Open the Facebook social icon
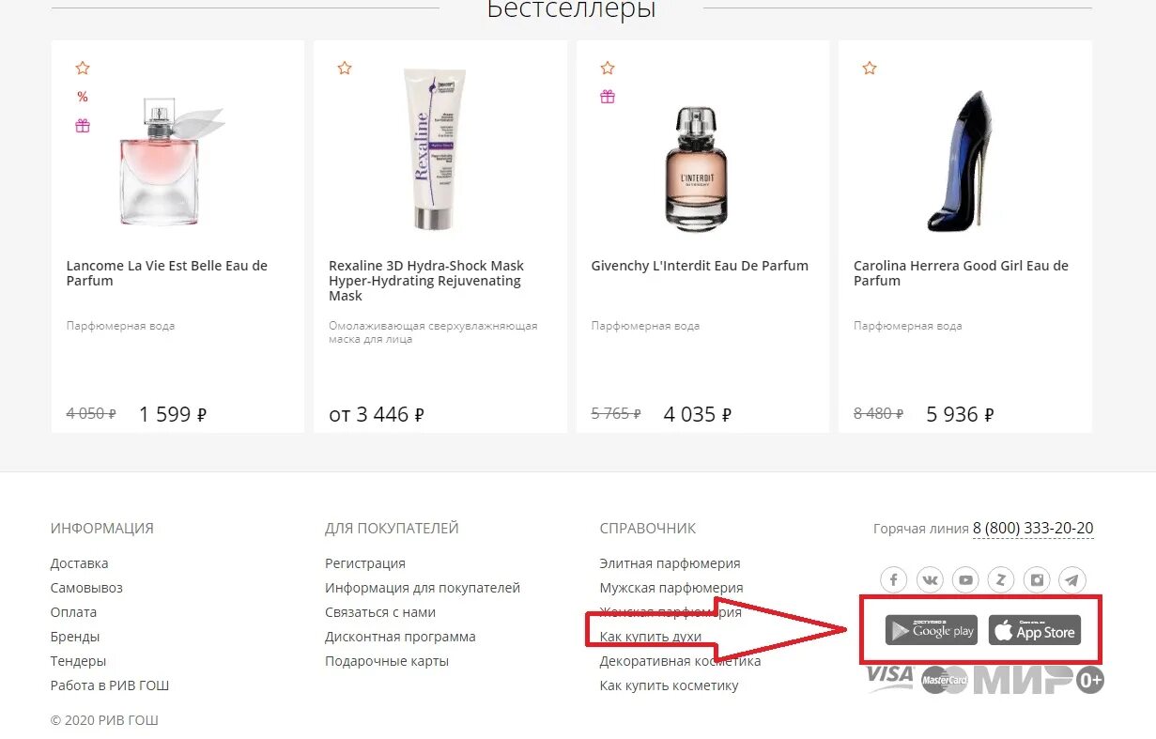The width and height of the screenshot is (1156, 739). click(894, 579)
